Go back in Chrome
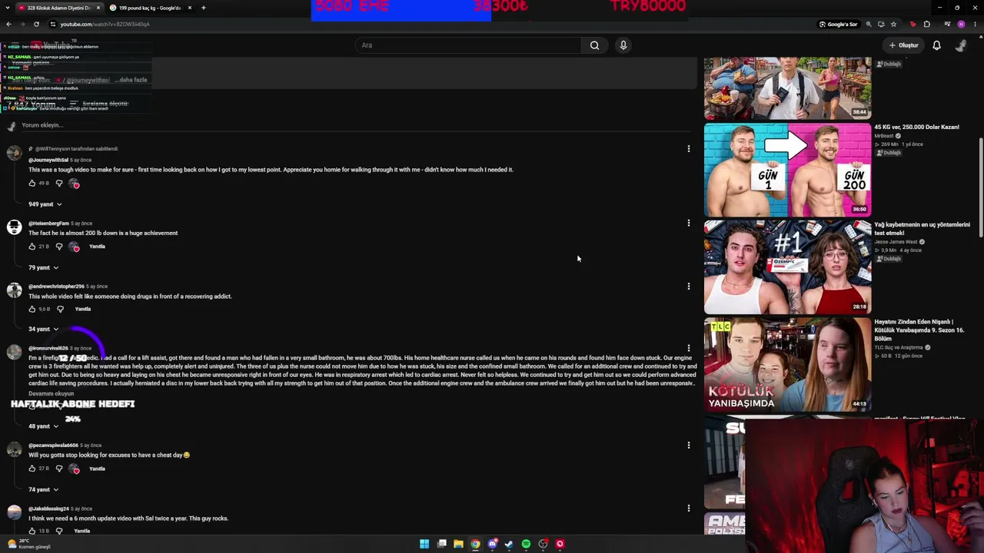984x553 pixels. pos(8,24)
